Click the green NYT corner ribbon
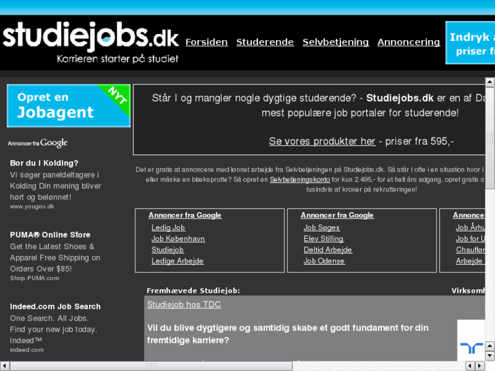 pyautogui.click(x=118, y=96)
